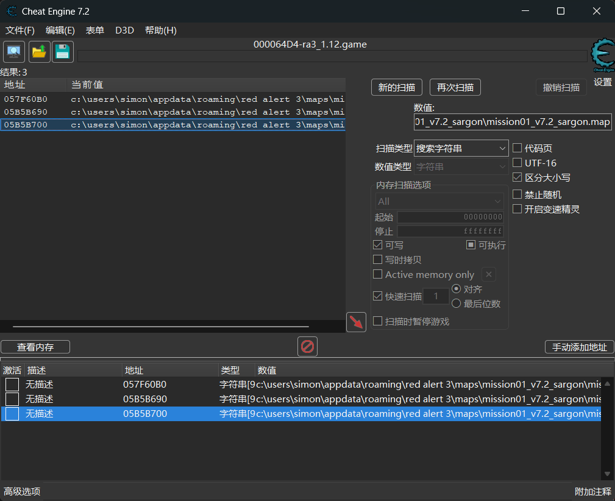615x501 pixels.
Task: Click the address list scroll-down arrow
Action: click(607, 474)
